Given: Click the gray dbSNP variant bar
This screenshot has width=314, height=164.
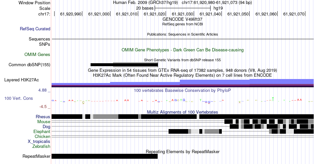Looking at the screenshot, I should click(136, 65).
